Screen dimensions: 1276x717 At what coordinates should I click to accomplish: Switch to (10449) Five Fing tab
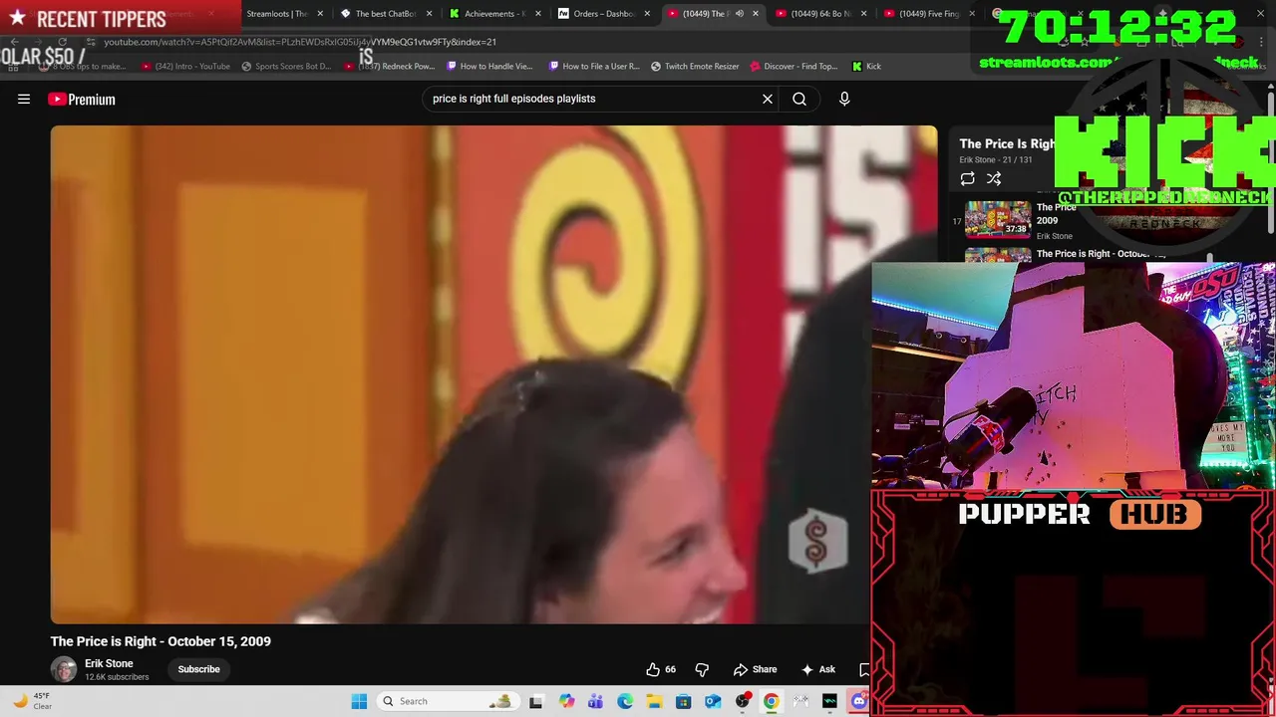coord(926,14)
